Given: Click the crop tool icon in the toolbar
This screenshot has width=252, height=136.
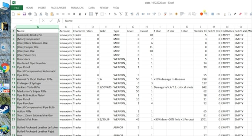Looking at the screenshot, I should pyautogui.click(x=207, y=14).
